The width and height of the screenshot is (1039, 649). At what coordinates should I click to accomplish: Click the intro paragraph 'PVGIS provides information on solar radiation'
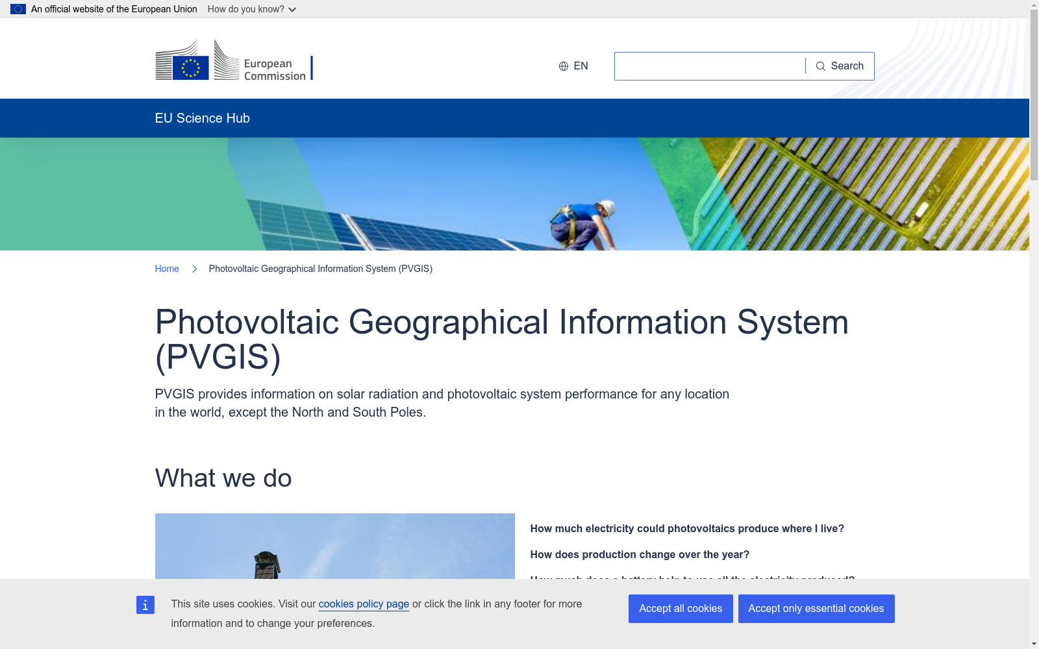pos(442,403)
